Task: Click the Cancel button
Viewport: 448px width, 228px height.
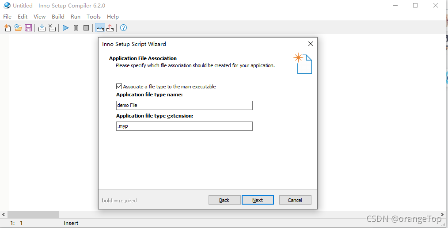Action: [295, 200]
